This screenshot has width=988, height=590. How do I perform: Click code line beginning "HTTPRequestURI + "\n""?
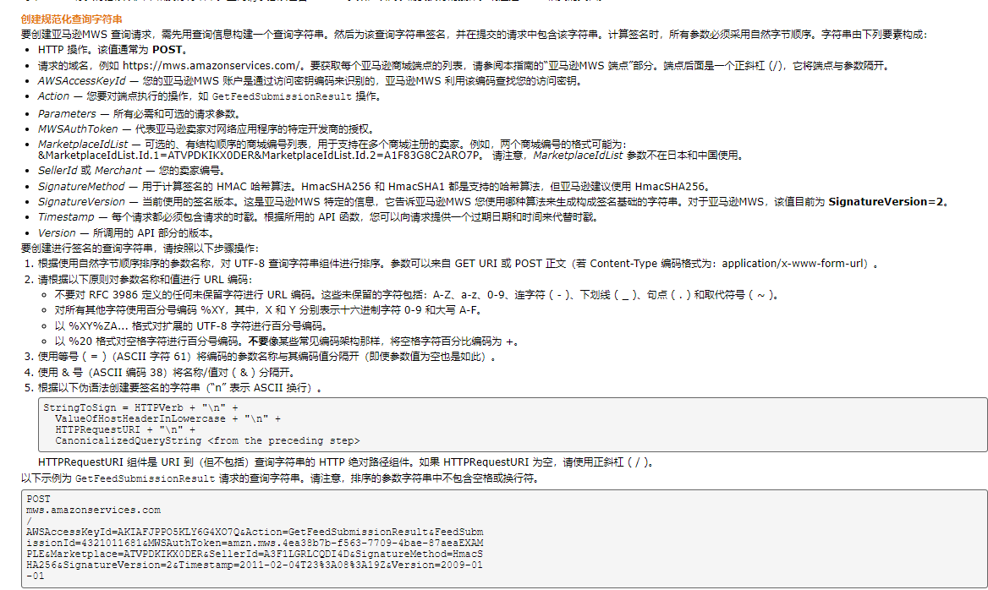124,430
